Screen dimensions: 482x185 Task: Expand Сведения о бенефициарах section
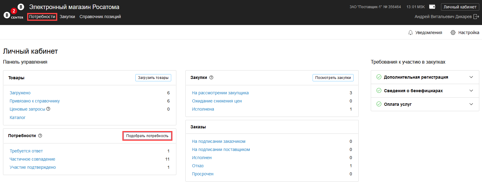471,91
